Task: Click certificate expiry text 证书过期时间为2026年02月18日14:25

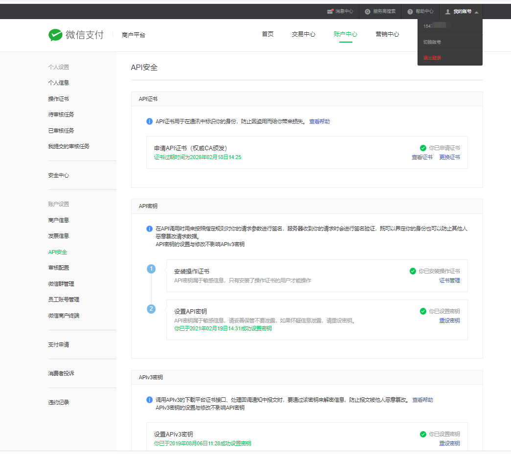Action: 197,158
